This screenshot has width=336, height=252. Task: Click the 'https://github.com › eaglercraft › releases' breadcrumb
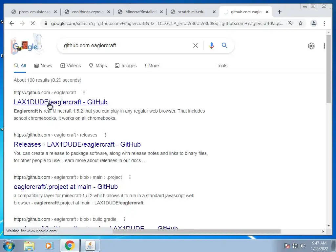point(55,135)
